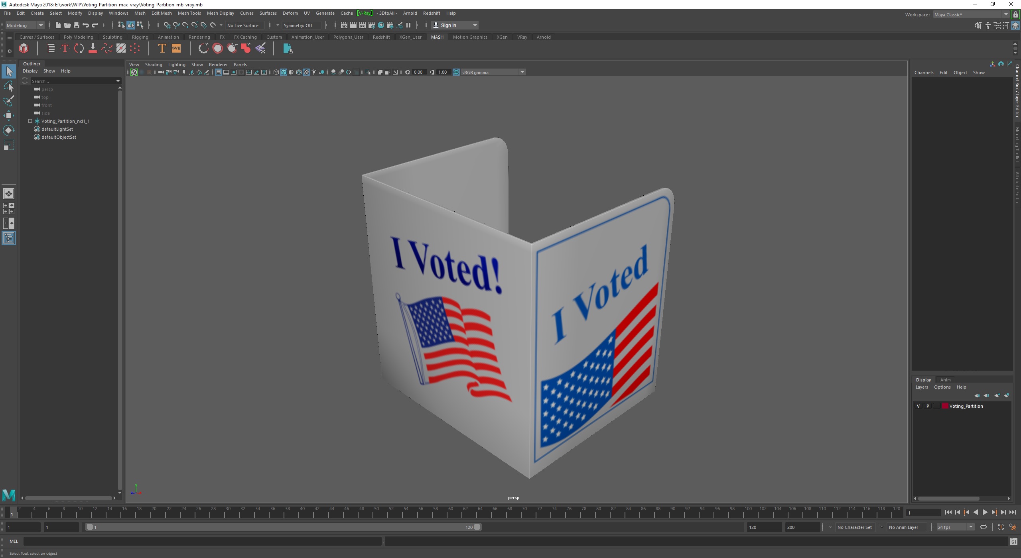Click the Outliner panel toggle icon
Screen dimensions: 1021x558
tap(9, 238)
